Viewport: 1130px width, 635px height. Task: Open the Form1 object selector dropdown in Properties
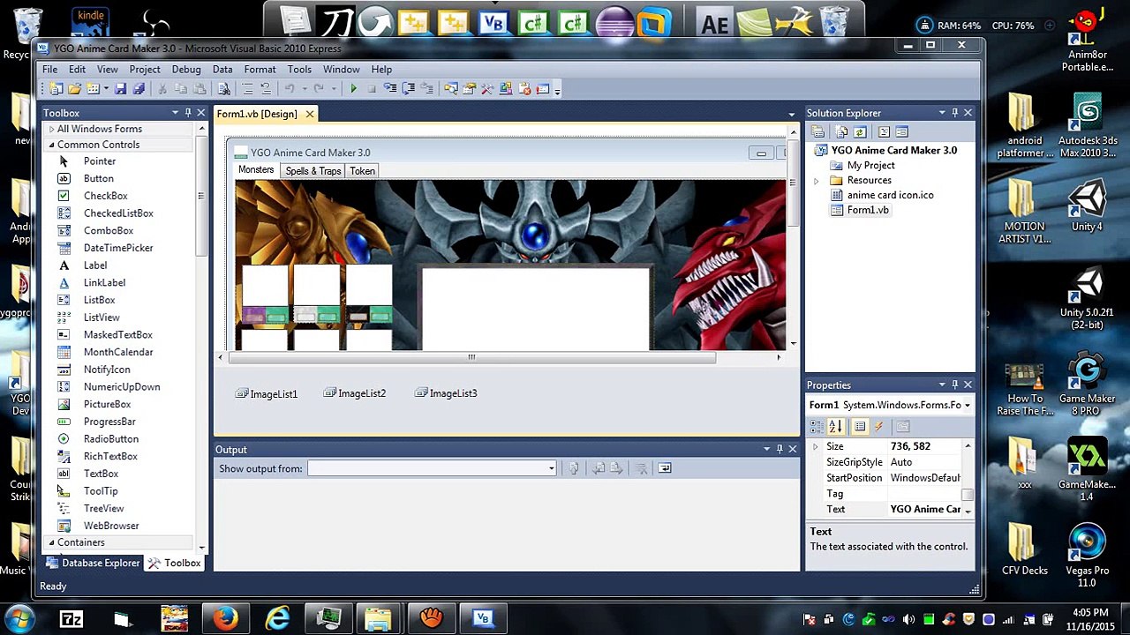click(x=968, y=406)
